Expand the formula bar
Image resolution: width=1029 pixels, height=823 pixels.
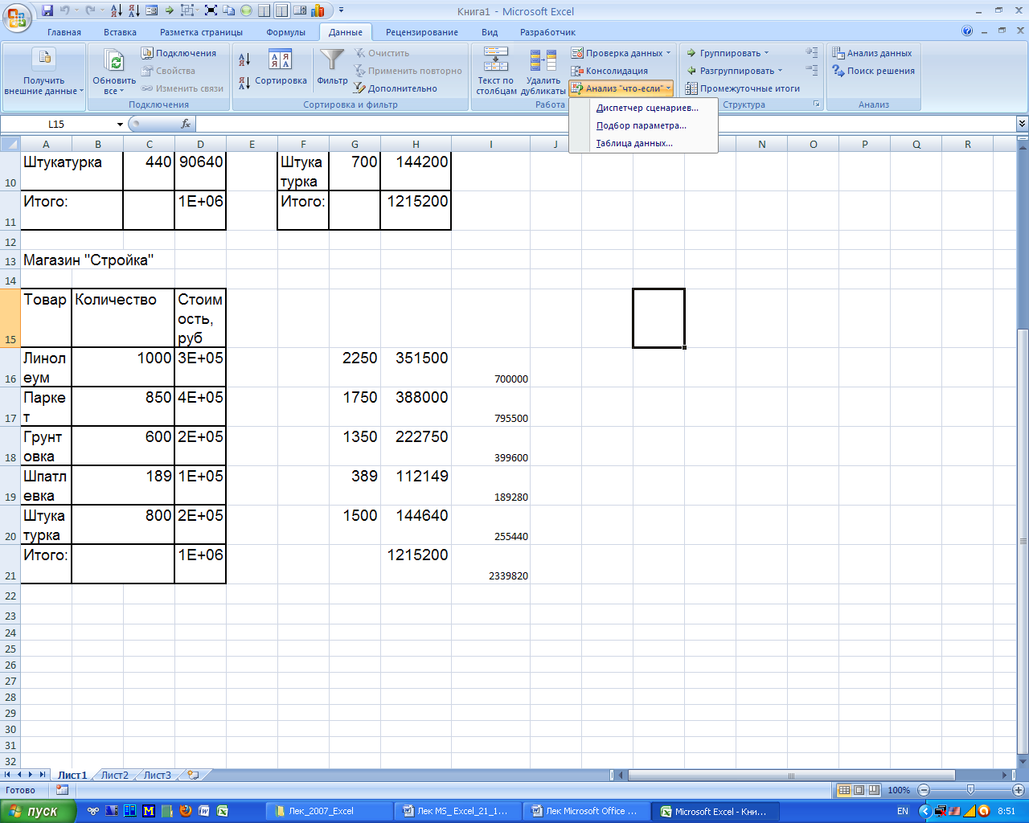tap(1022, 124)
